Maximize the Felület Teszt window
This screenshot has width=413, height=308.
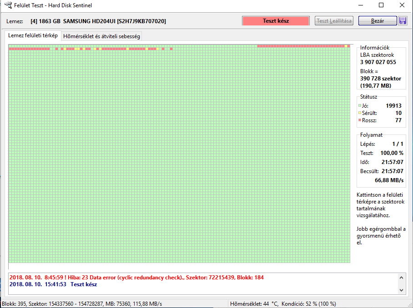(x=381, y=5)
